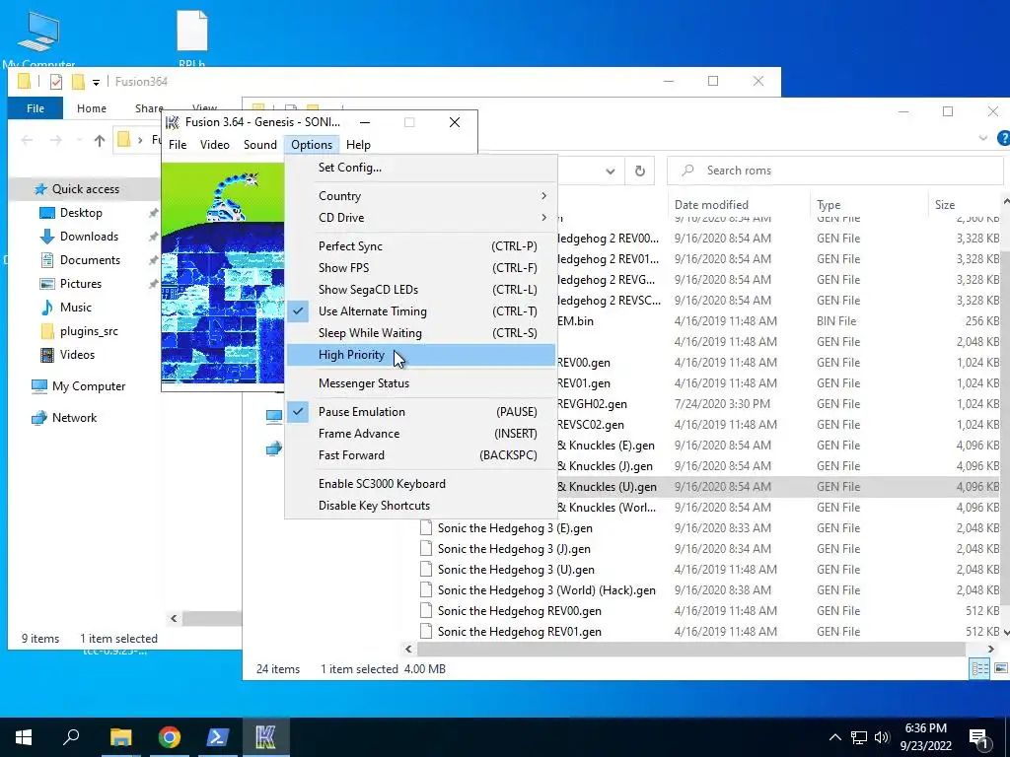Select Fast Forward menu entry

(x=420, y=455)
